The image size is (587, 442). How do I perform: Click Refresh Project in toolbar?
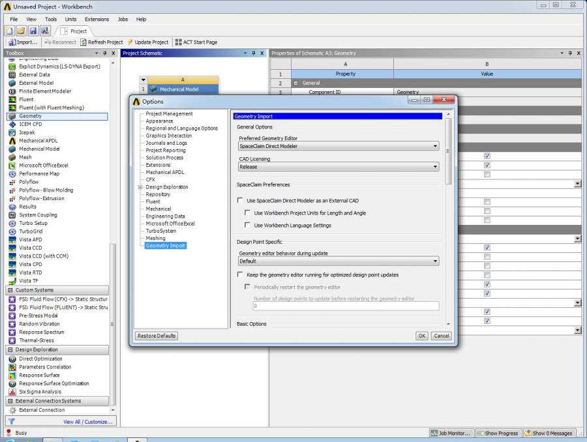coord(102,42)
